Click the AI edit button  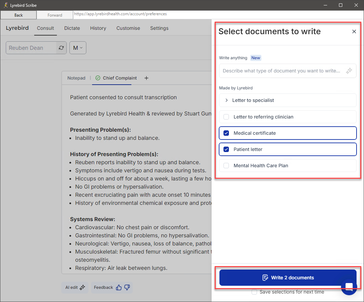tap(75, 287)
